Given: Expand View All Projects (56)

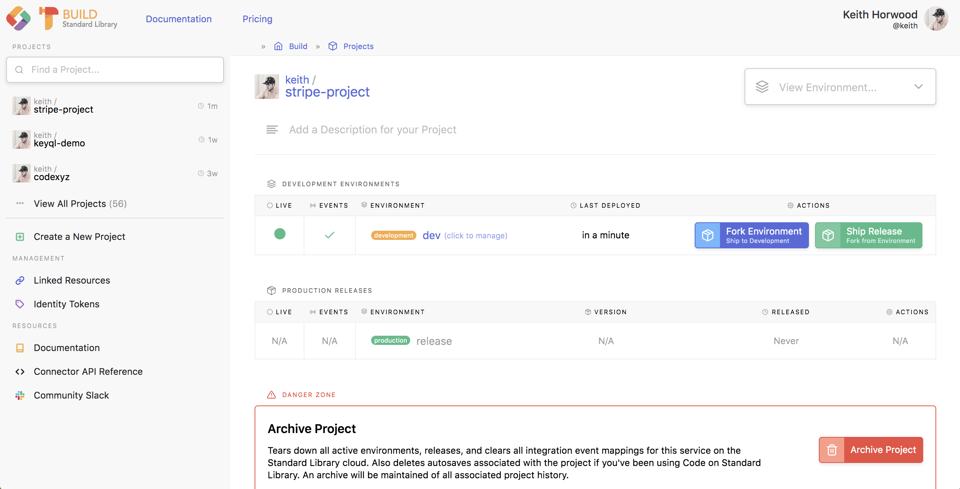Looking at the screenshot, I should (80, 203).
